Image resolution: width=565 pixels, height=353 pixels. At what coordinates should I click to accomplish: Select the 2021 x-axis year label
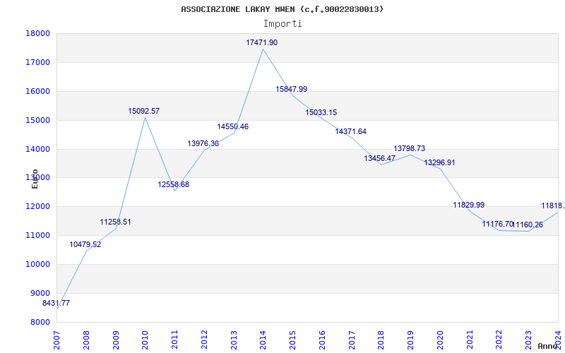(470, 340)
